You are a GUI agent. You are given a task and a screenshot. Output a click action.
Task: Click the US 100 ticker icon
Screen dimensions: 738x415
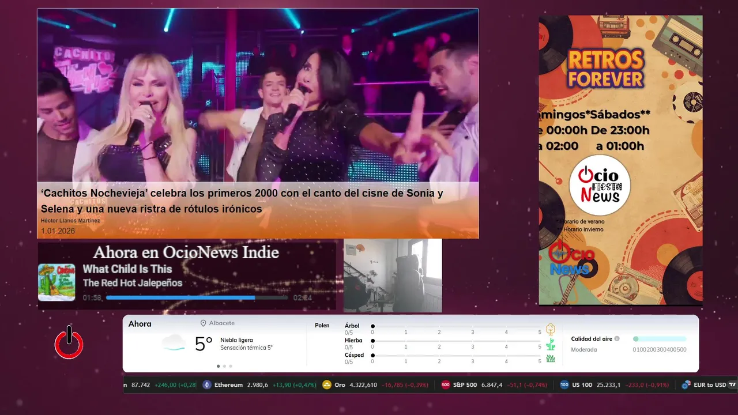(x=564, y=385)
